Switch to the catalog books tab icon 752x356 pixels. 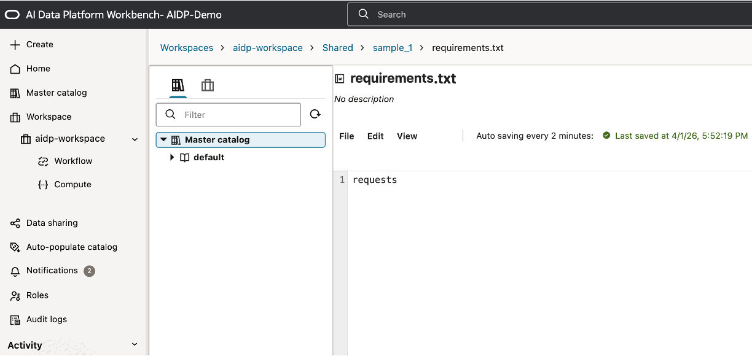tap(178, 85)
